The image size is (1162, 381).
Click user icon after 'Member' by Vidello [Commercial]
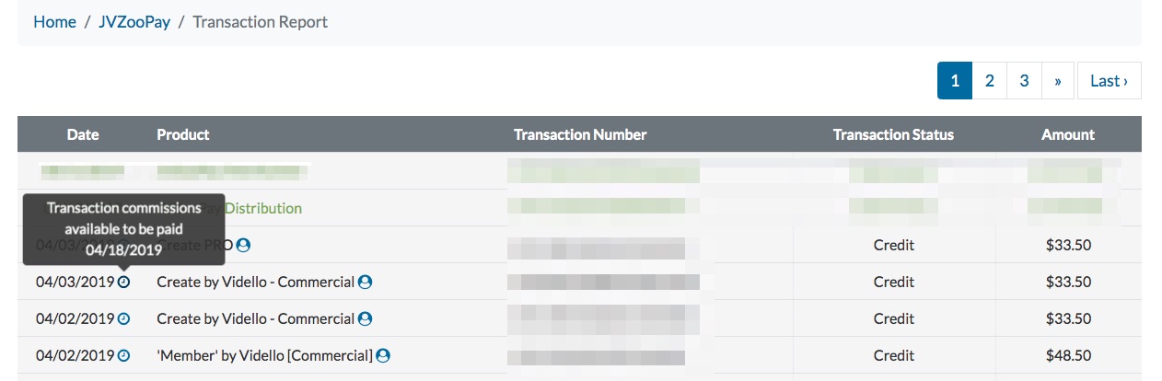(x=383, y=356)
